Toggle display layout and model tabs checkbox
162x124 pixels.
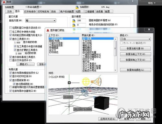click(10, 73)
